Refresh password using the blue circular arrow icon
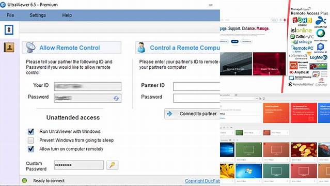330x186 pixels. (116, 98)
